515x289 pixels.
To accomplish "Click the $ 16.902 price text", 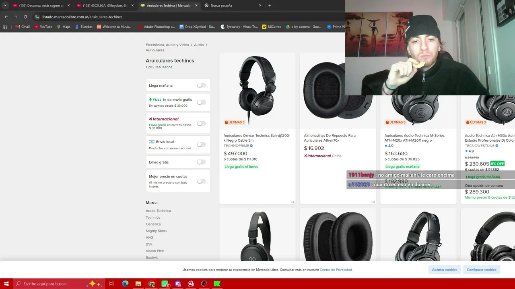I will point(314,148).
